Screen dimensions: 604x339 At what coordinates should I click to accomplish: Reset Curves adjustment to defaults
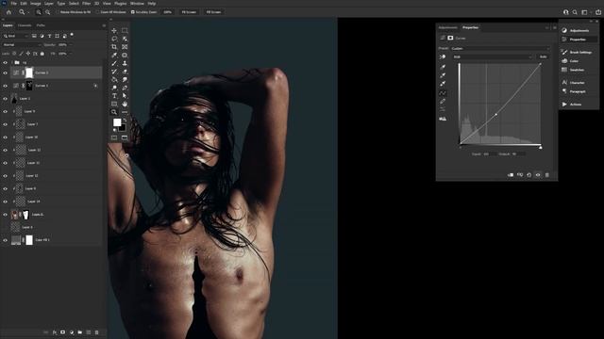528,175
